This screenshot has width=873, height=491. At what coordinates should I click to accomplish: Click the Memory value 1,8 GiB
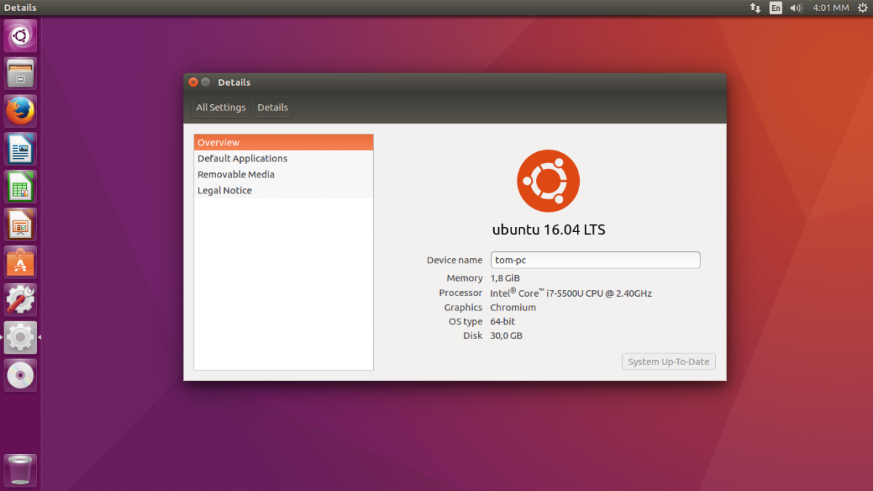click(x=505, y=278)
